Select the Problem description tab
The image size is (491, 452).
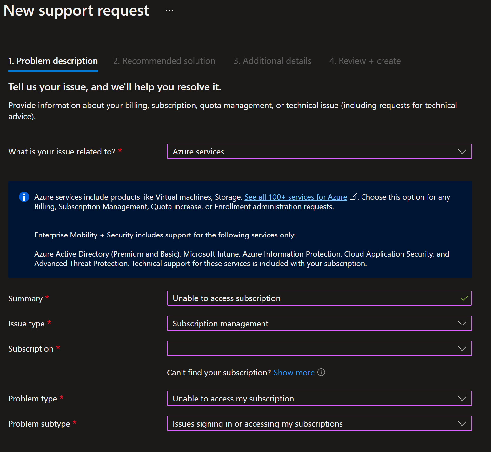(53, 61)
